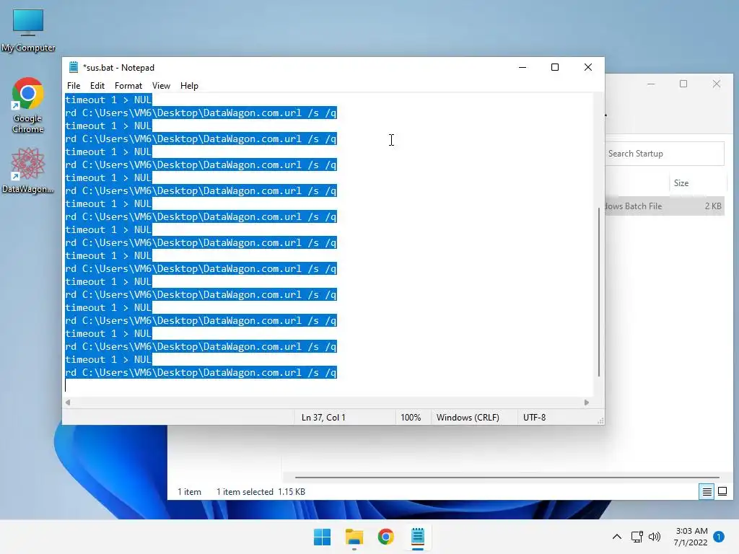Screen dimensions: 739x554
Task: Click the Search Startup box in Explorer
Action: coord(665,154)
